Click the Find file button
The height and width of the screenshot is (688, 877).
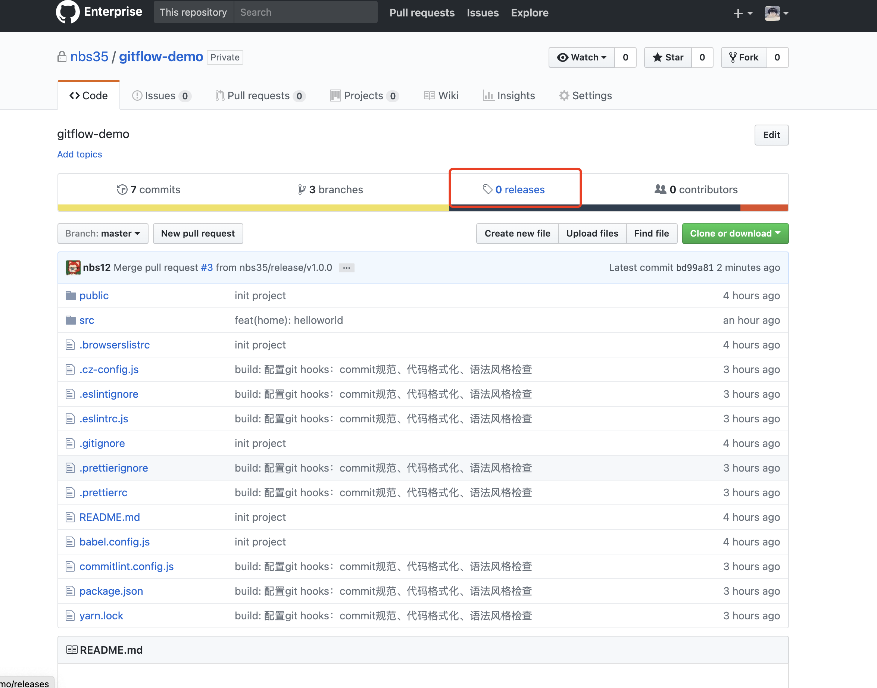(651, 234)
